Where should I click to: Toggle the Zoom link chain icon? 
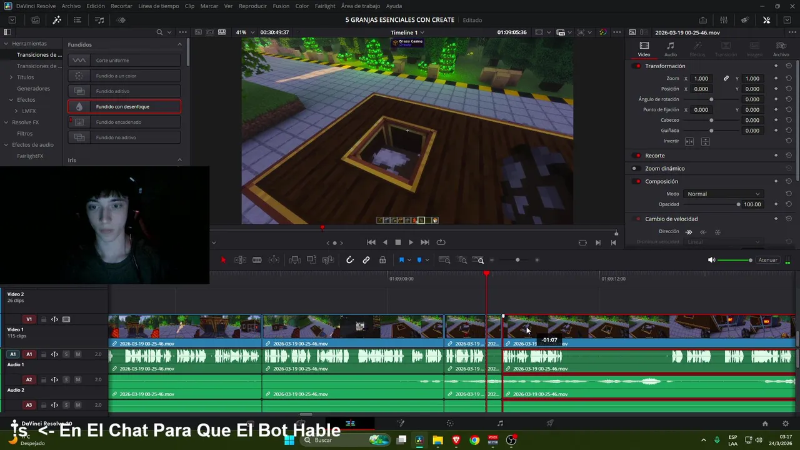pyautogui.click(x=726, y=79)
